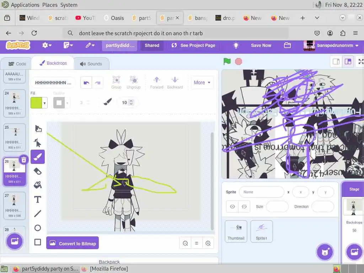Screen dimensions: 364x273
Task: Select the Circle tool
Action: click(x=38, y=228)
